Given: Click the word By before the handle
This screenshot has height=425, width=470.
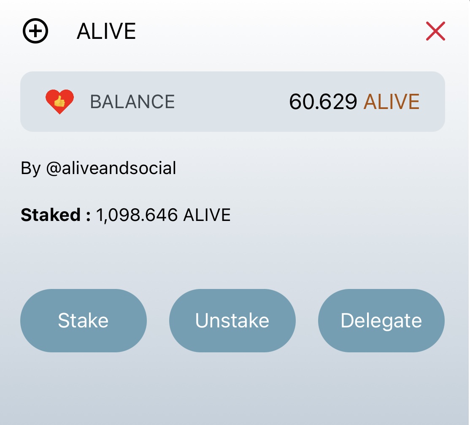Looking at the screenshot, I should 30,169.
